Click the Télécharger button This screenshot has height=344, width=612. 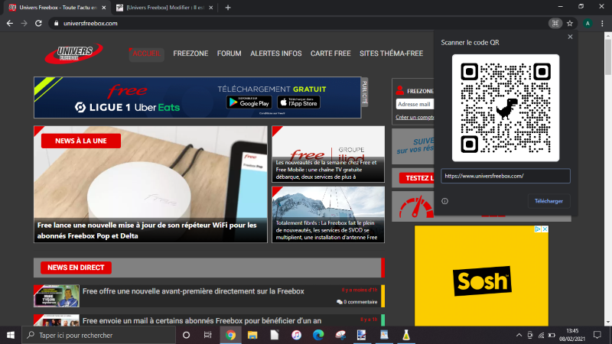click(x=549, y=201)
